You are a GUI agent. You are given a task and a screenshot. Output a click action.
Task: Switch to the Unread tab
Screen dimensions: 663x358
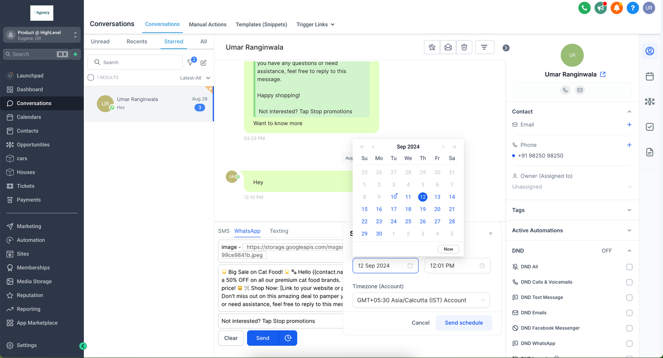100,41
